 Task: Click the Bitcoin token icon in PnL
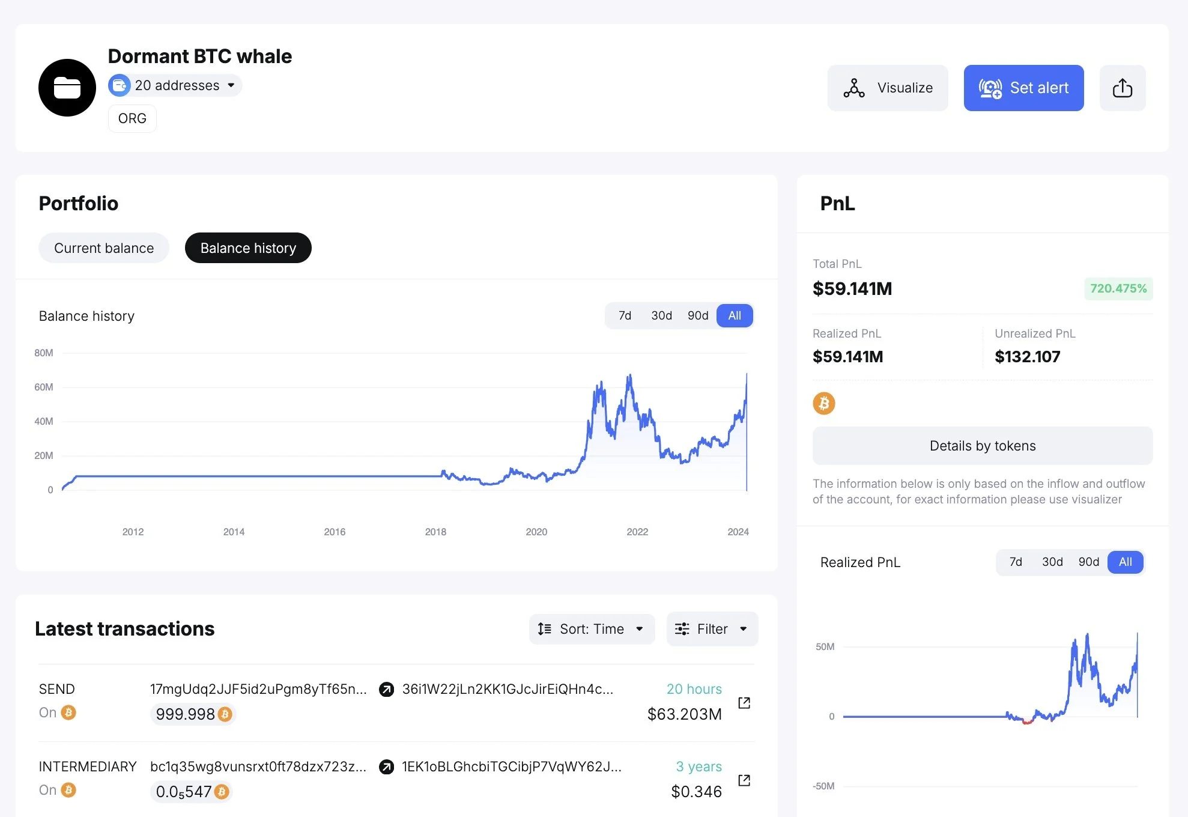823,404
